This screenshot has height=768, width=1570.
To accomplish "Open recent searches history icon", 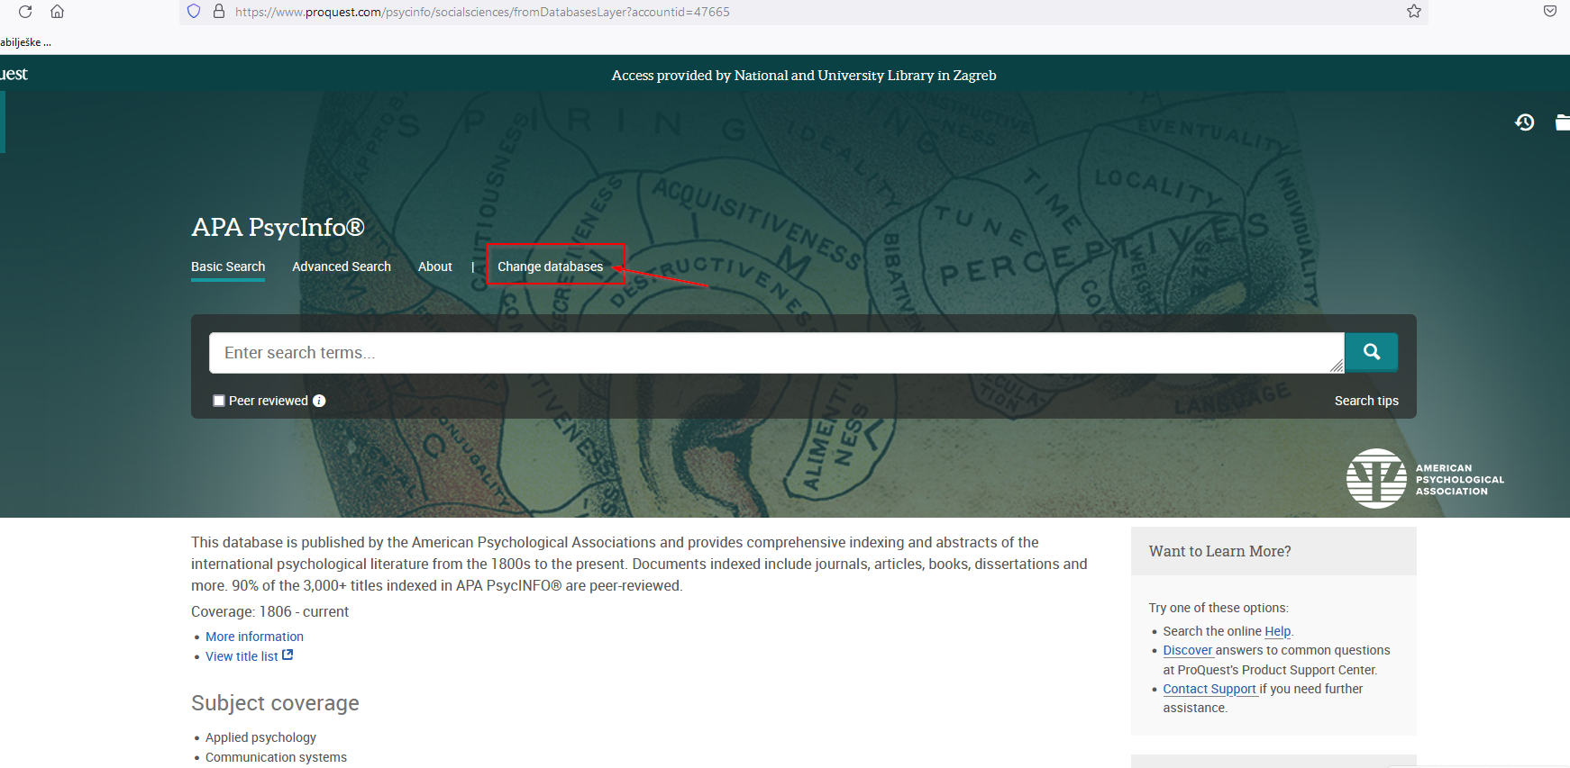I will [1525, 122].
